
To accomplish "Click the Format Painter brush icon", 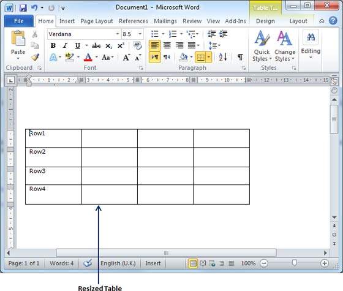I will 35,58.
